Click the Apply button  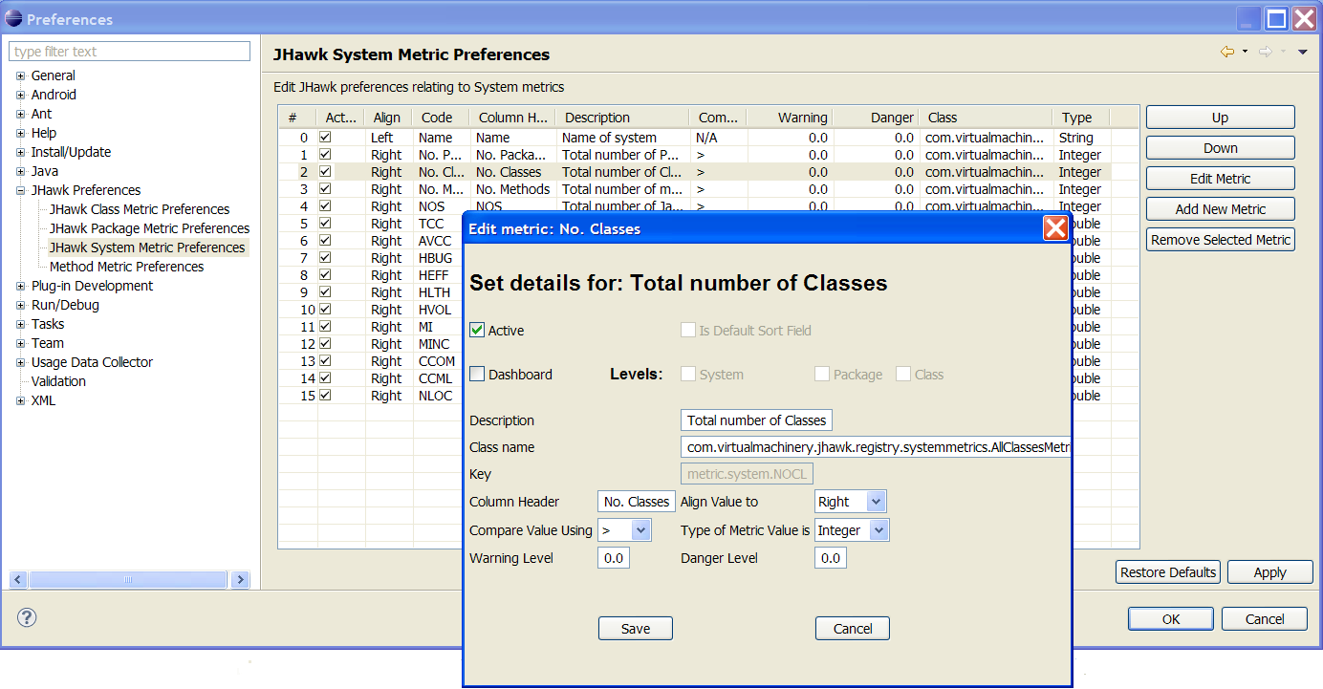[1269, 572]
